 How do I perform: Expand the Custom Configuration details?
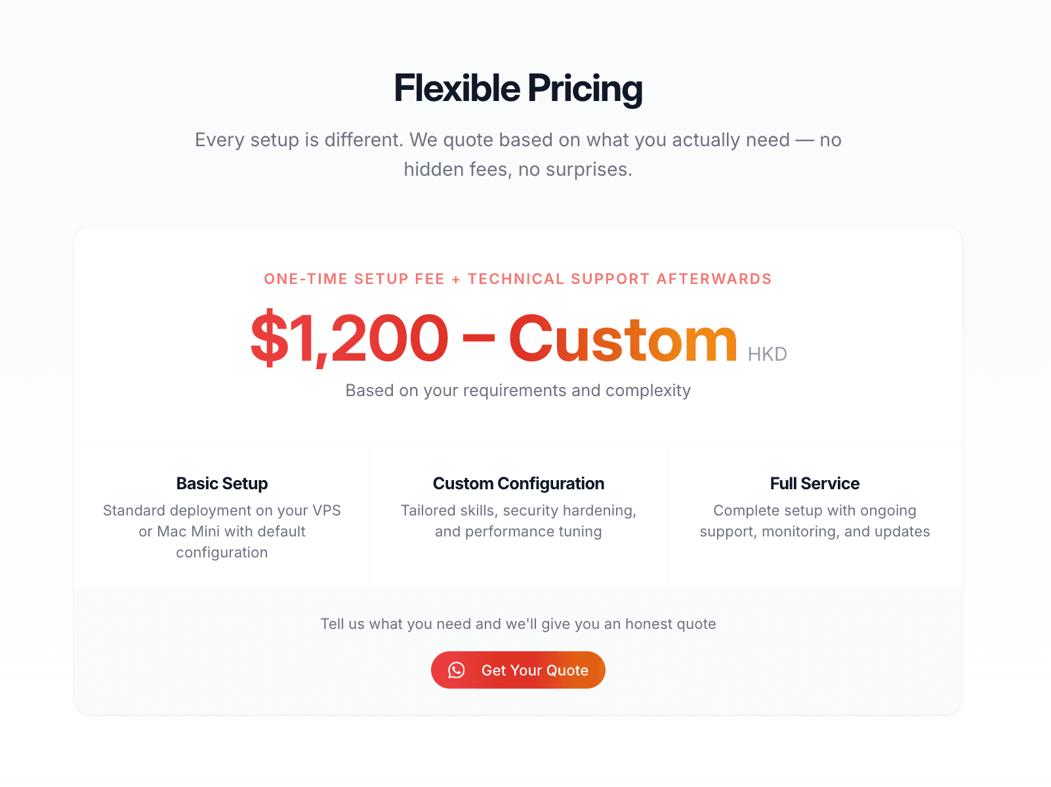tap(518, 521)
